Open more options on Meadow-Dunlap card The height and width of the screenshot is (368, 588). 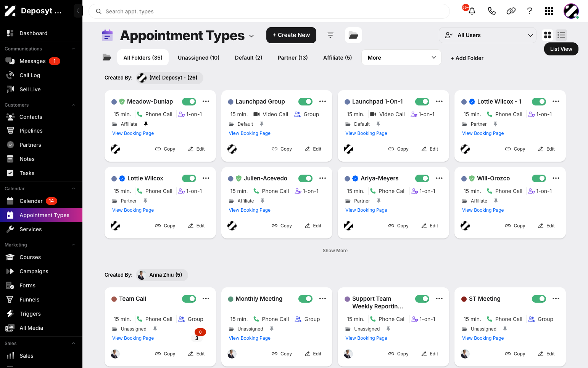[206, 101]
